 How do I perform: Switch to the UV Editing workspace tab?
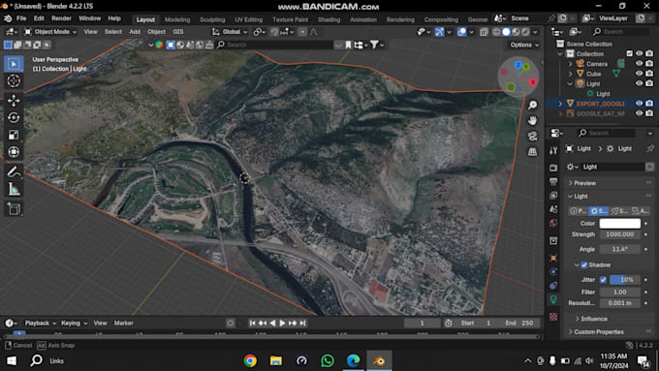pyautogui.click(x=248, y=19)
